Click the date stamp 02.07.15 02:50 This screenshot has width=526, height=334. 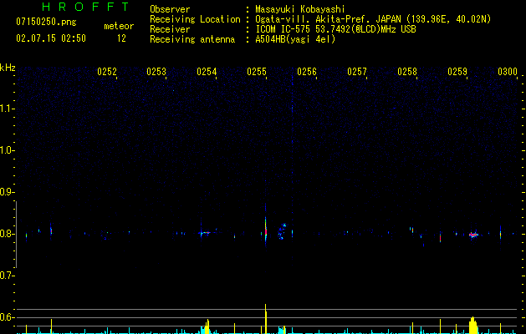point(51,38)
